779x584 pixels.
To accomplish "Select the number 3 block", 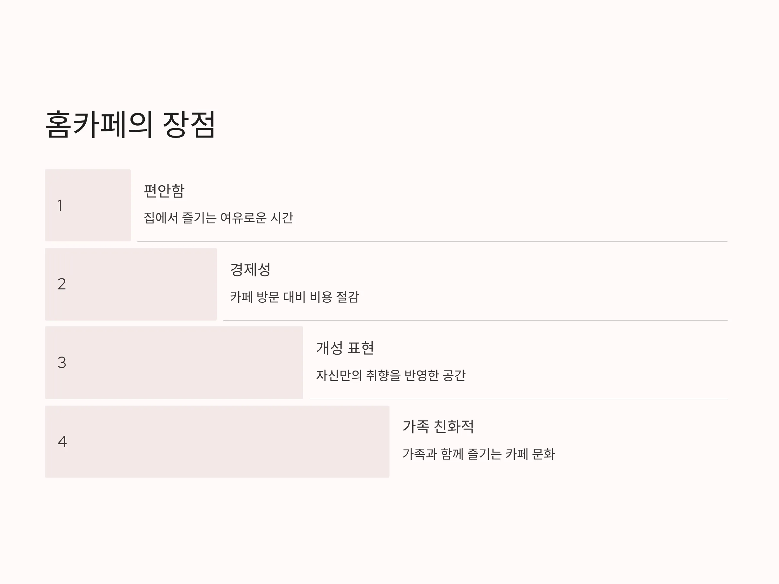I will pos(174,363).
